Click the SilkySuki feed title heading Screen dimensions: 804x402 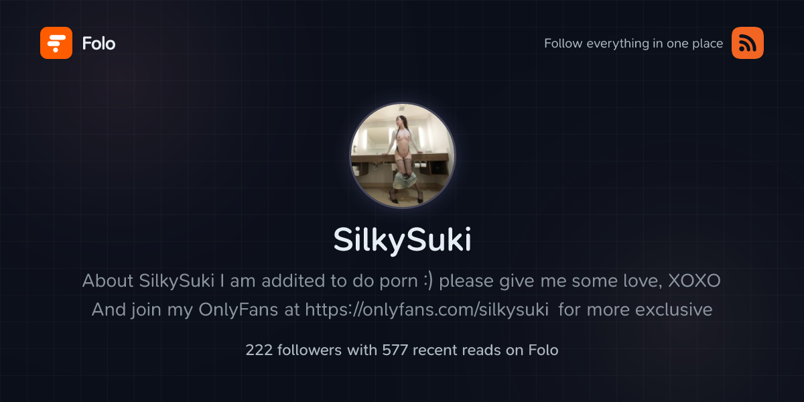click(403, 241)
